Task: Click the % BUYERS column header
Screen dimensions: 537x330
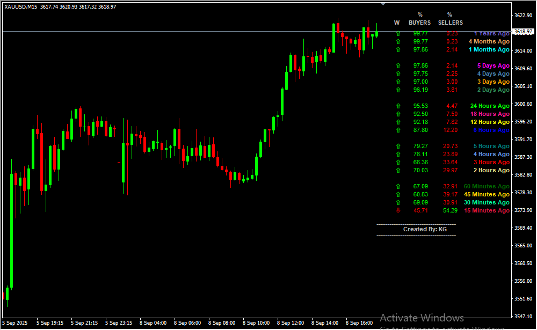Action: click(x=420, y=19)
